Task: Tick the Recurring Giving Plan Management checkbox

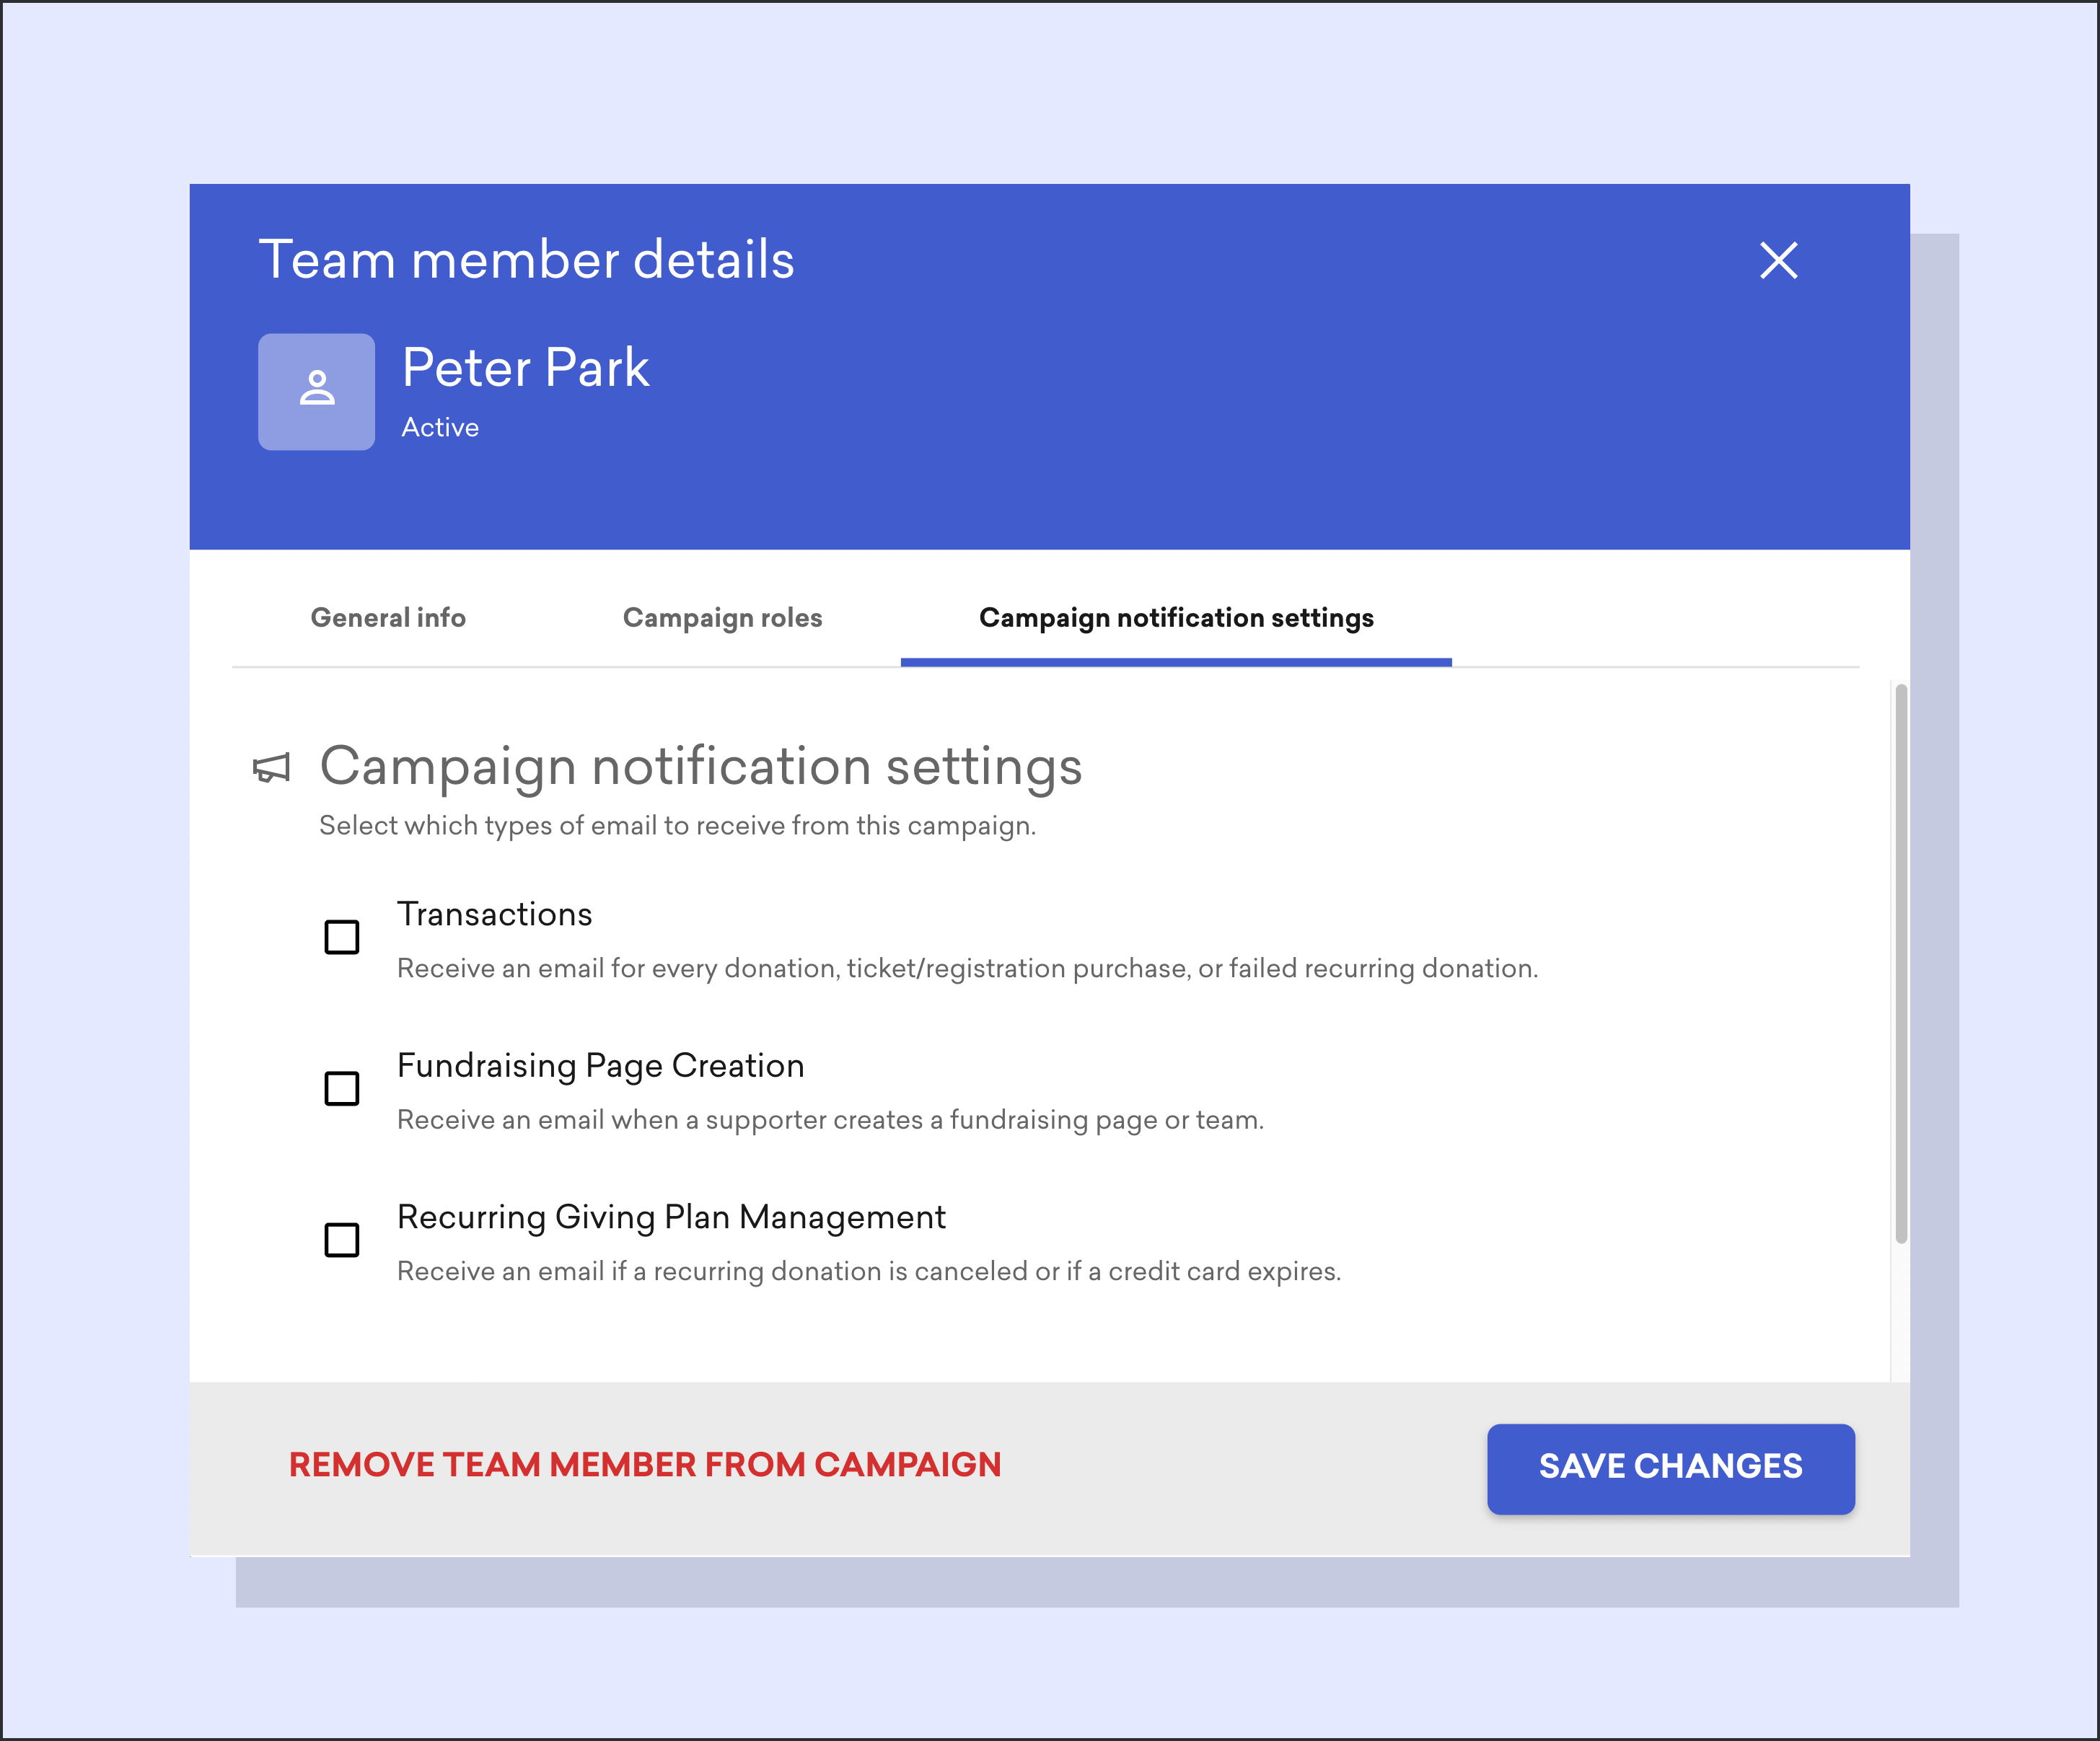Action: pos(342,1240)
